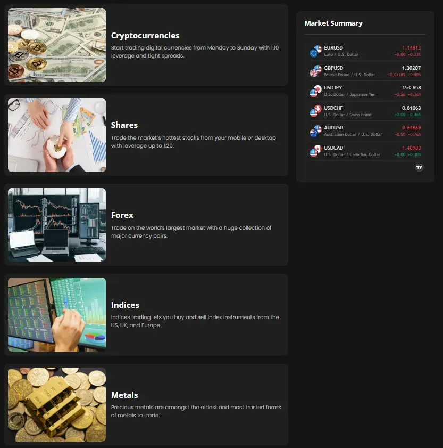Click the Indices chart thumbnail
Viewport: 443px width, 448px height.
(x=56, y=314)
